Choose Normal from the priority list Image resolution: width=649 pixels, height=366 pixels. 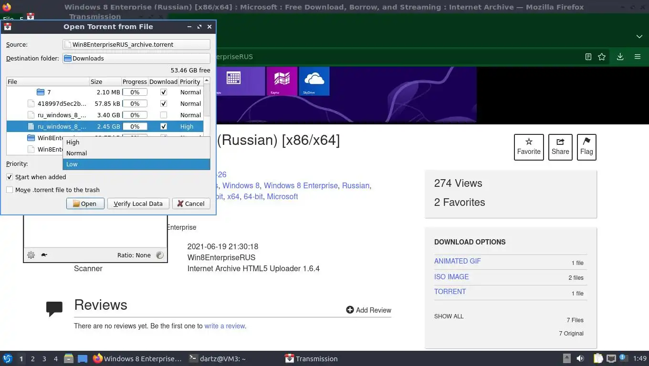click(136, 153)
